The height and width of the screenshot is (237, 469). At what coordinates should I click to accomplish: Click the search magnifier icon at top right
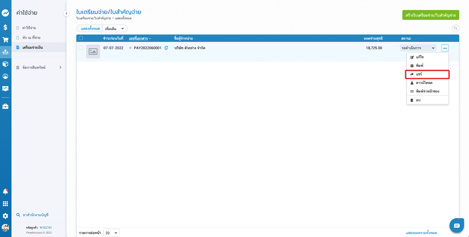point(455,28)
